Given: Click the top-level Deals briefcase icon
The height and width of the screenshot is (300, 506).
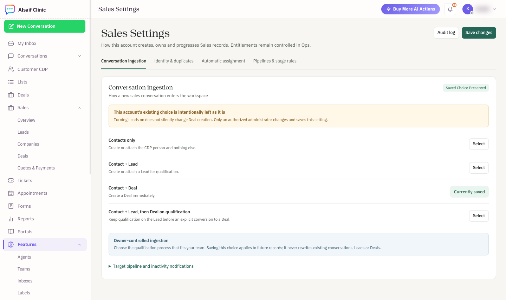Looking at the screenshot, I should [x=11, y=95].
